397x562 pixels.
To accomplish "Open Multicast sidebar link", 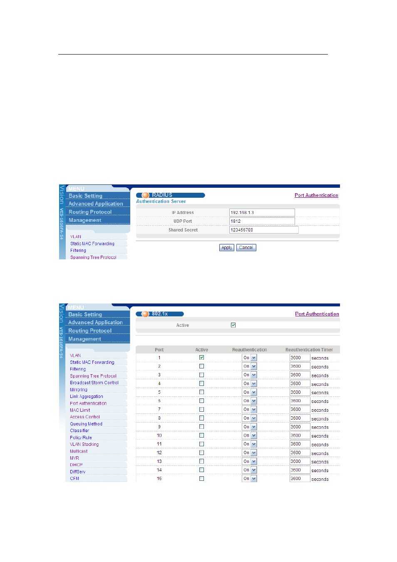I will coord(79,451).
